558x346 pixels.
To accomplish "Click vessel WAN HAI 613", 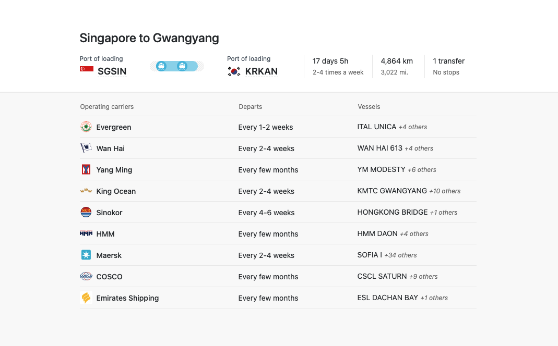I will (379, 148).
